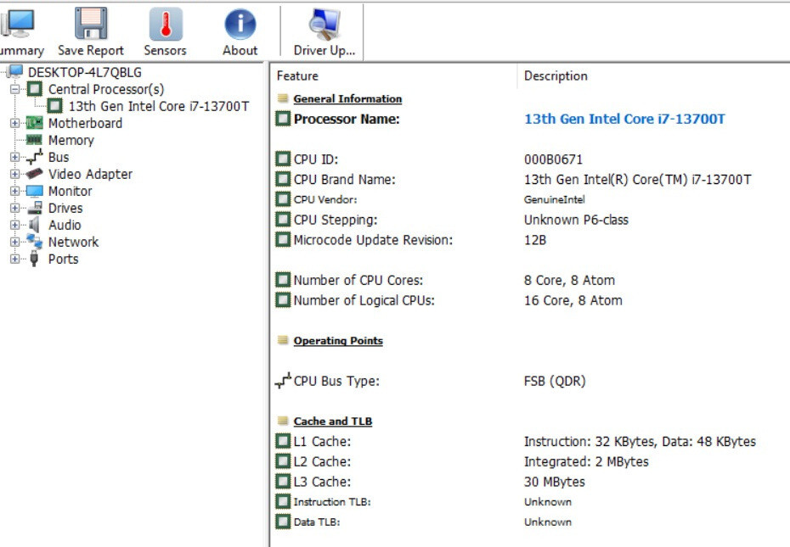The width and height of the screenshot is (790, 547).
Task: Click the About toolbar label
Action: (x=240, y=50)
